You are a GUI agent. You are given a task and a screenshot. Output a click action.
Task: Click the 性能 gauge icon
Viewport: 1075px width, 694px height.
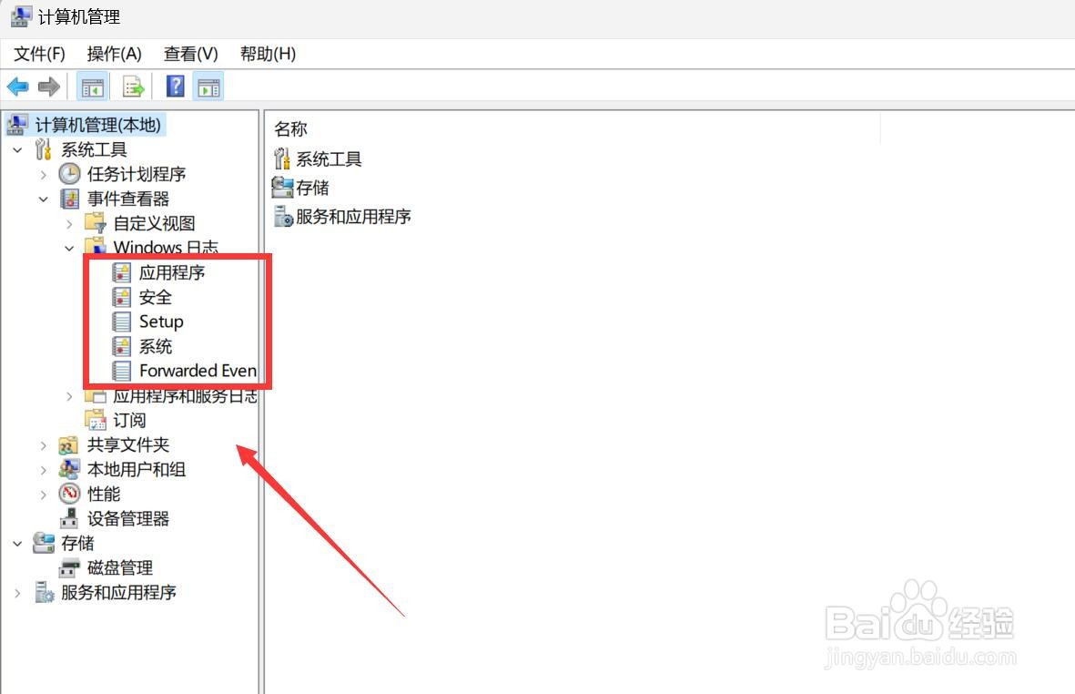pos(69,494)
